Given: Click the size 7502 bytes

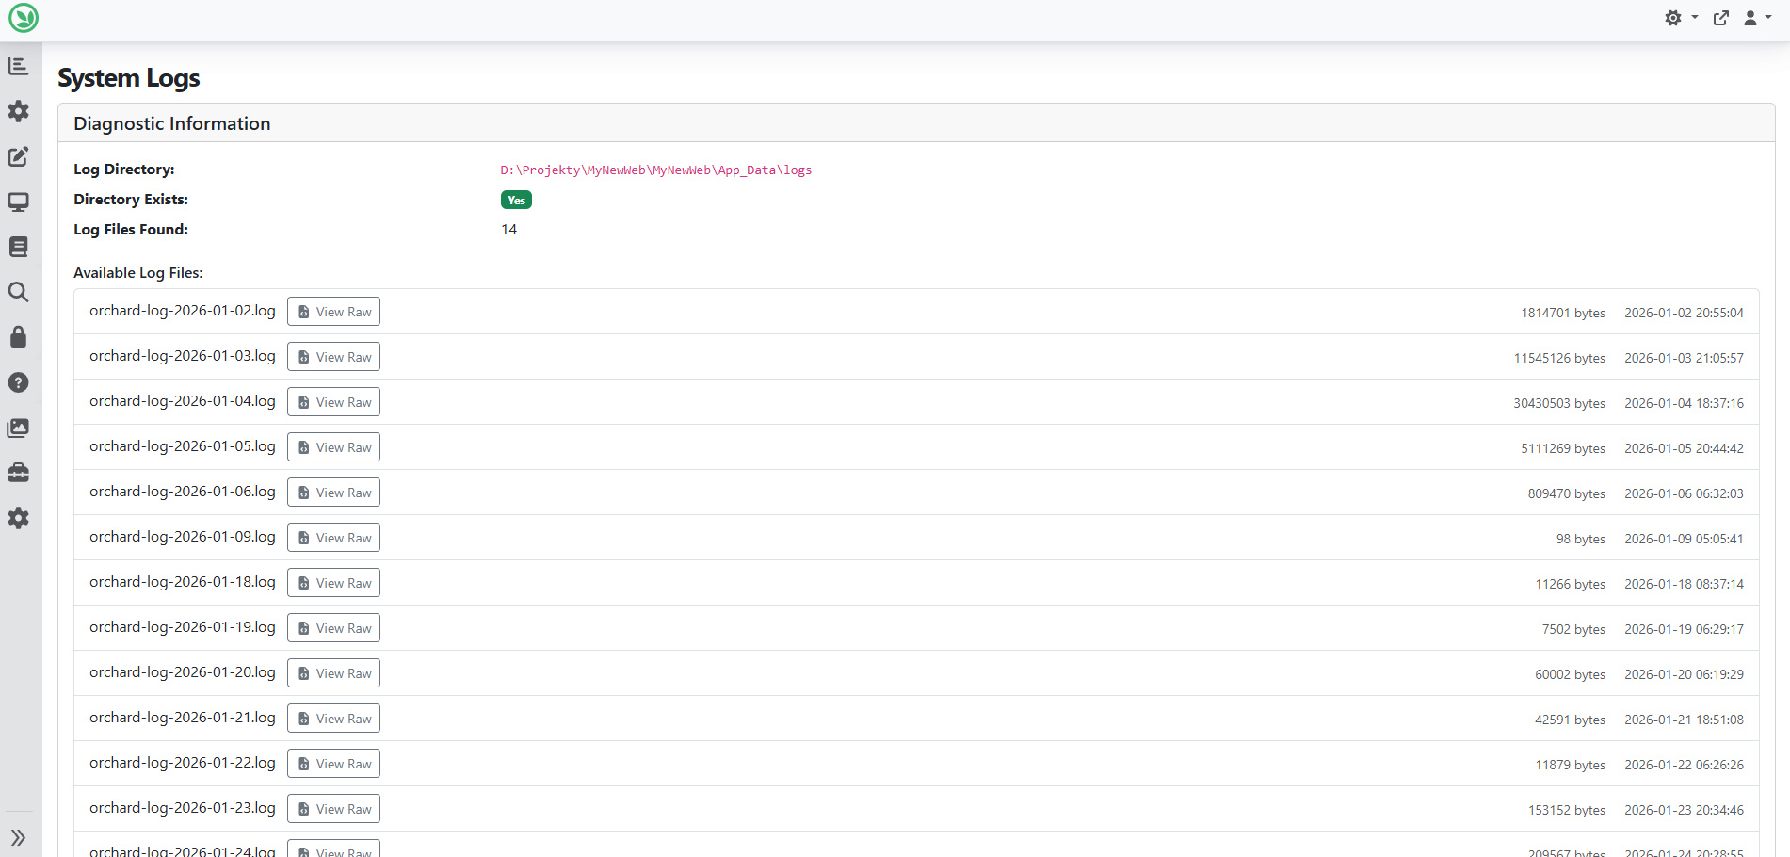Looking at the screenshot, I should click(1573, 629).
